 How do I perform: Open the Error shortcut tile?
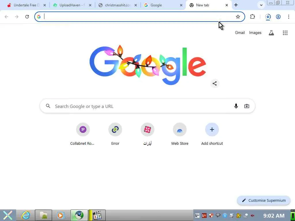(115, 134)
